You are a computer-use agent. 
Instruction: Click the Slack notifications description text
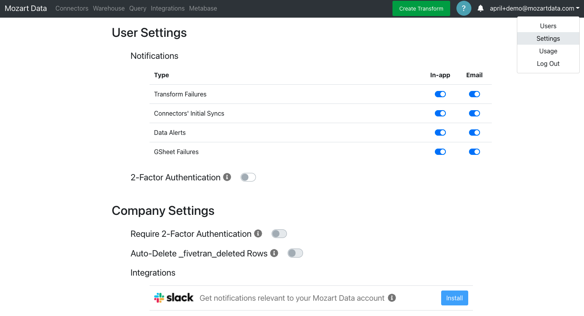pos(292,298)
